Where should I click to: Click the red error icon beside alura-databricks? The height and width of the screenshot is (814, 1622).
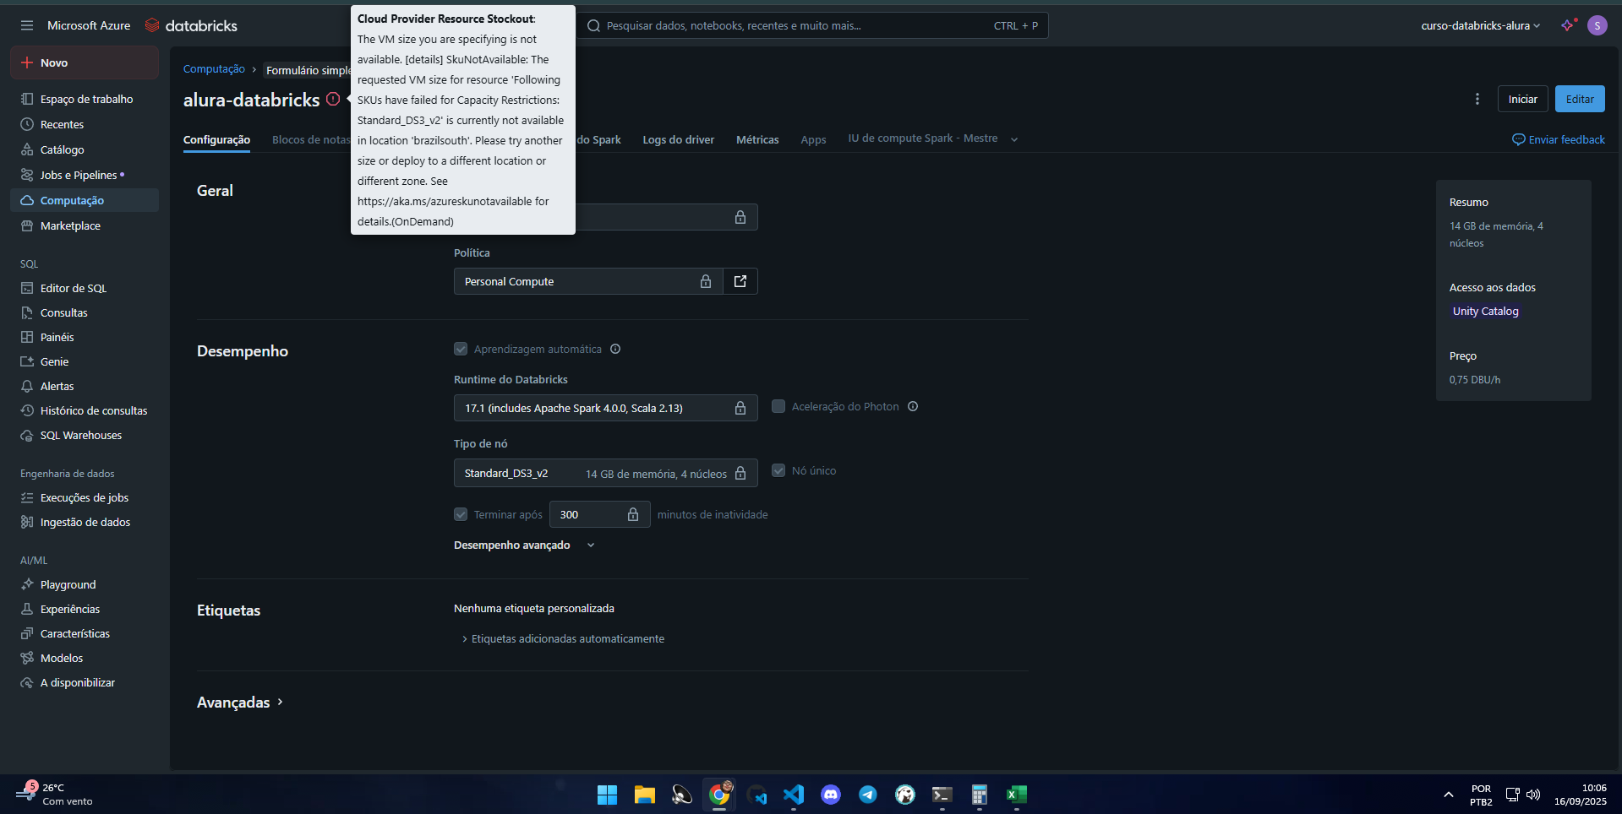point(333,99)
